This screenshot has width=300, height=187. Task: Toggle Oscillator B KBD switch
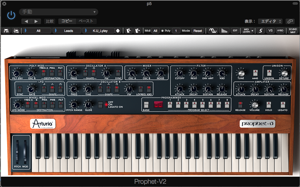click(x=149, y=89)
